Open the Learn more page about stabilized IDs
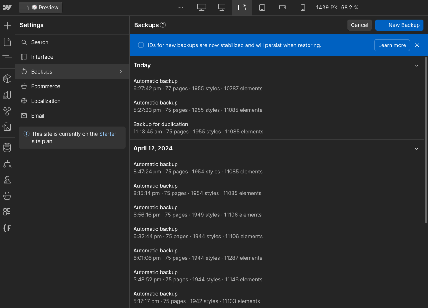Image resolution: width=428 pixels, height=308 pixels. (392, 45)
